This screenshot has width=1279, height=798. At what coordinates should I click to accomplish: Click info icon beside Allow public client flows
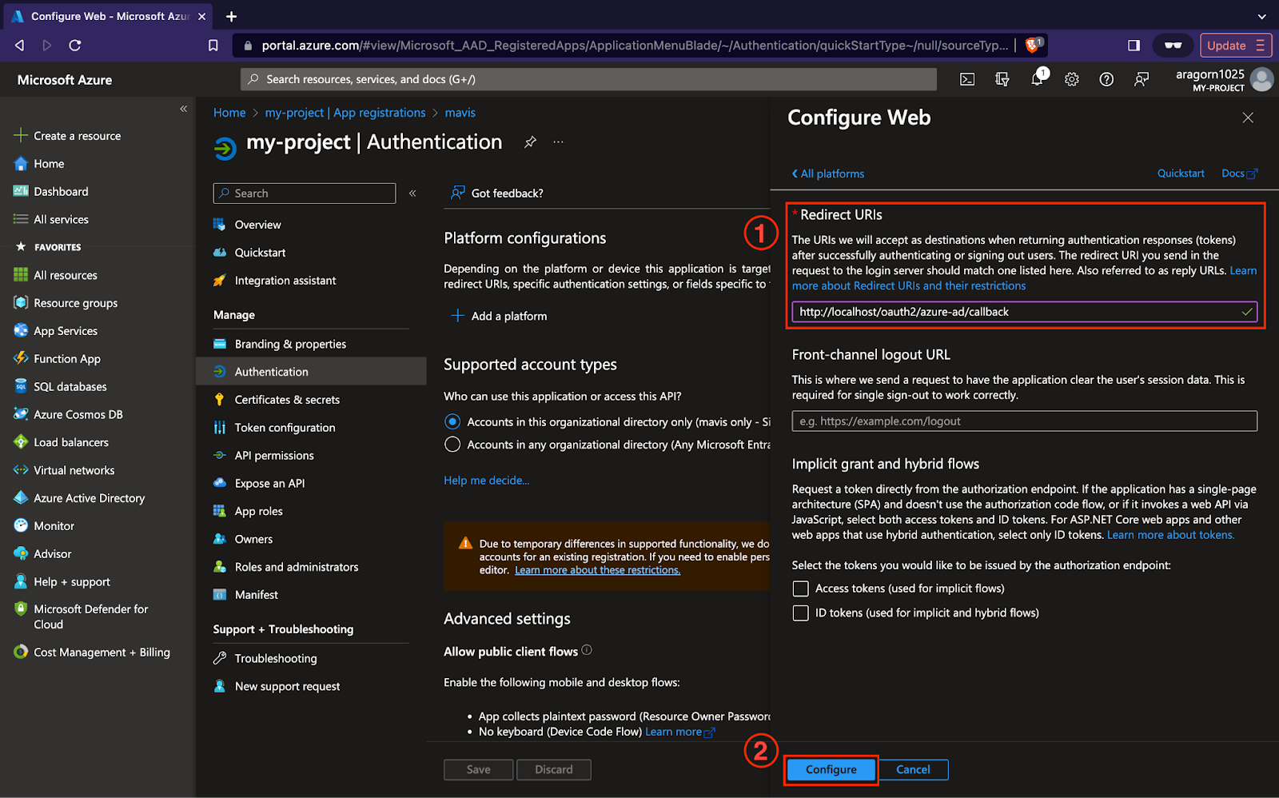click(x=587, y=650)
